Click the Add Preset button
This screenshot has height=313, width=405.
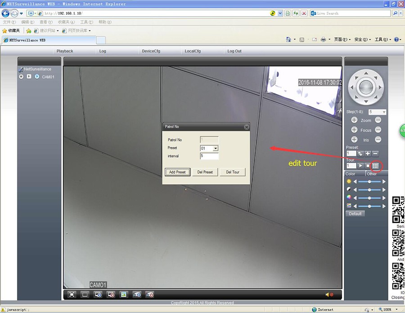[x=177, y=172]
